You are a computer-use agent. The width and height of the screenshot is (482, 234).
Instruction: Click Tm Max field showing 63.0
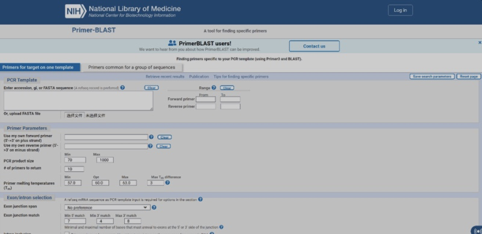pos(128,183)
